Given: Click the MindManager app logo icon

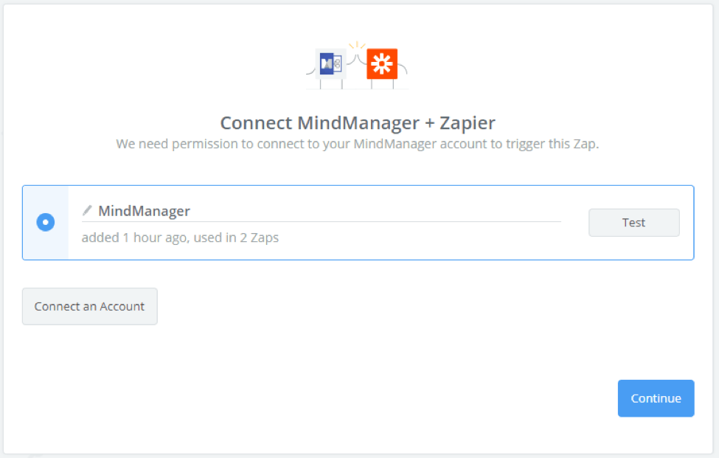Looking at the screenshot, I should point(330,63).
